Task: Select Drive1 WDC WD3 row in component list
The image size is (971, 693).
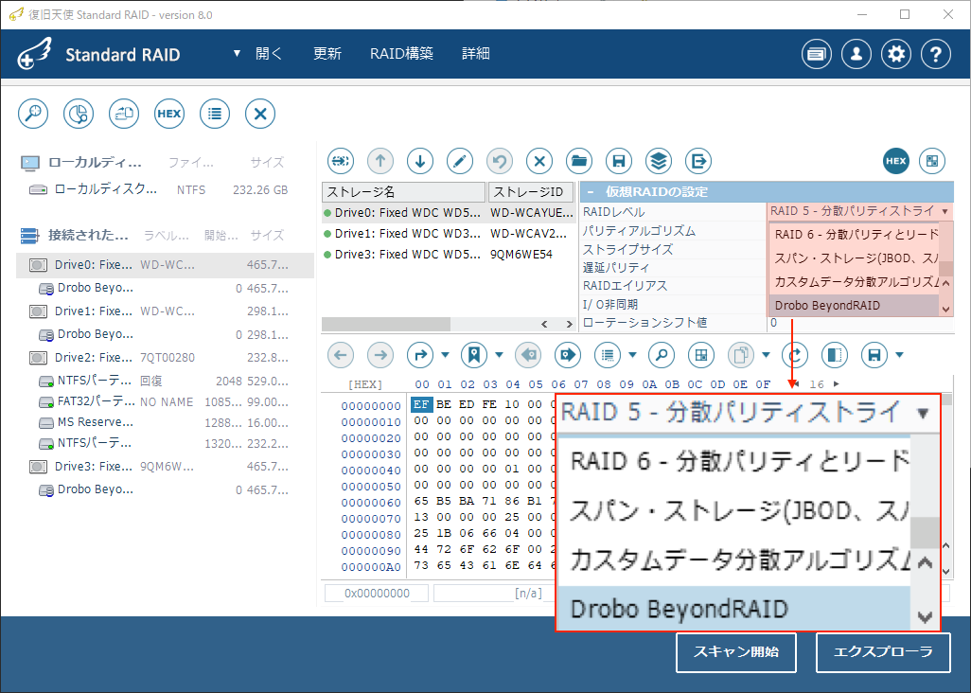Action: 449,234
